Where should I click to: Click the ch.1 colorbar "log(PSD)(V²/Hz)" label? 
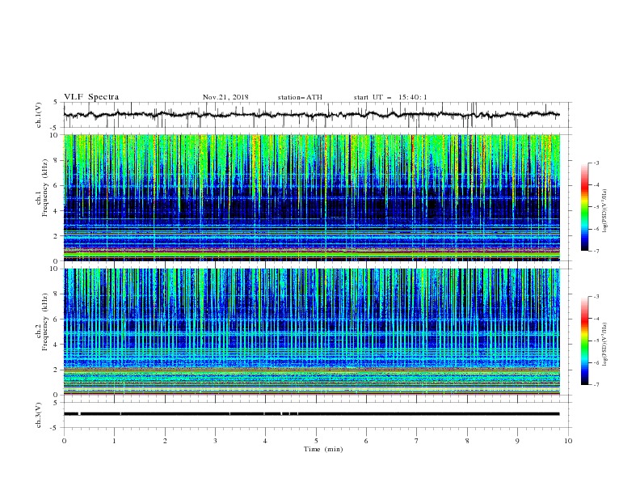coord(605,211)
